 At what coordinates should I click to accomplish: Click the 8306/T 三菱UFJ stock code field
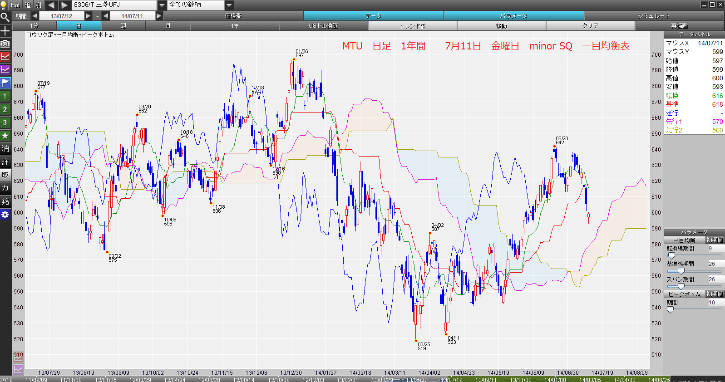point(114,5)
